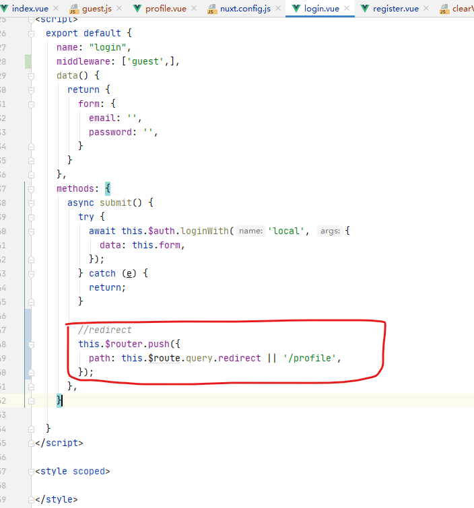Click the underlined e in catch
Image resolution: width=474 pixels, height=508 pixels.
(x=129, y=273)
